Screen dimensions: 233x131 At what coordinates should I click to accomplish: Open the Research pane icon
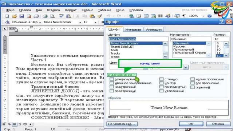click(x=68, y=16)
